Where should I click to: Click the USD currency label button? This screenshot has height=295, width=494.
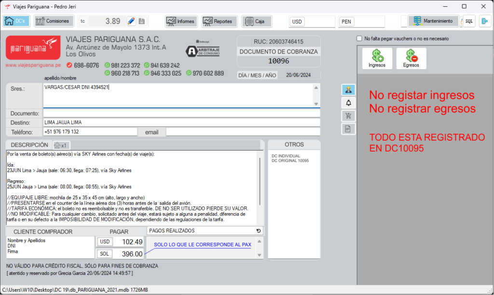coord(105,242)
